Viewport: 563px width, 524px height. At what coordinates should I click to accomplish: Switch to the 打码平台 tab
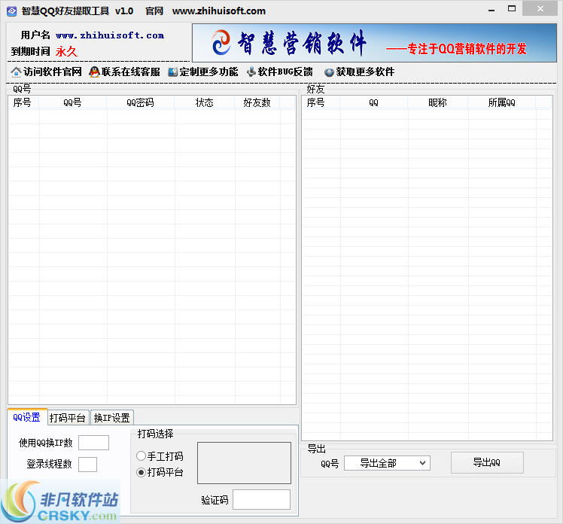[x=68, y=418]
